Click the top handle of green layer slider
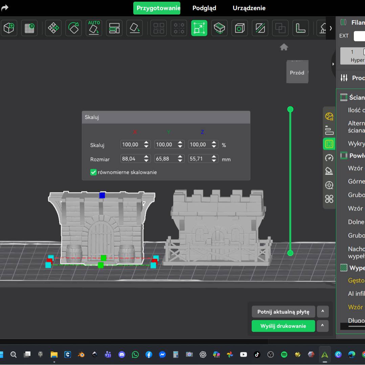Viewport: 365px width, 365px height. (290, 109)
